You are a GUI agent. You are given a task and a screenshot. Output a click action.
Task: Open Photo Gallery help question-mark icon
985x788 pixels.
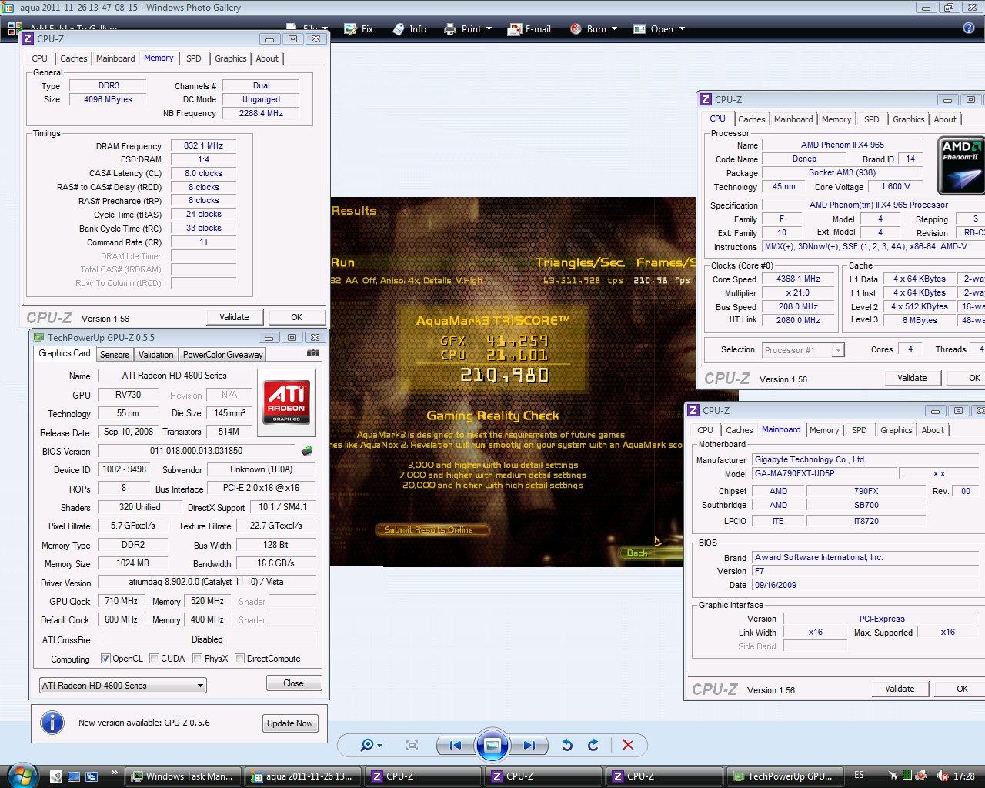[969, 28]
